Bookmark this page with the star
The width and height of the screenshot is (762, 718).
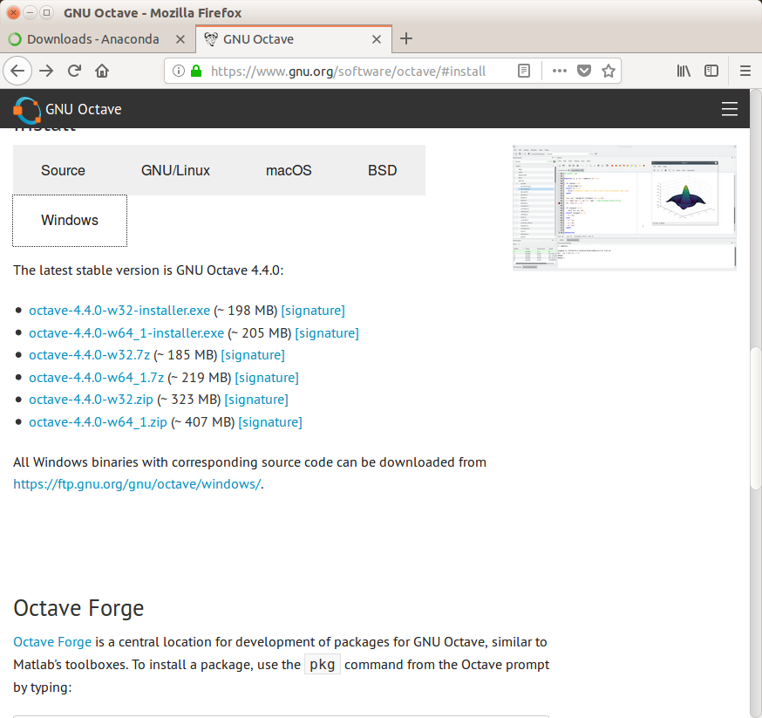[609, 71]
